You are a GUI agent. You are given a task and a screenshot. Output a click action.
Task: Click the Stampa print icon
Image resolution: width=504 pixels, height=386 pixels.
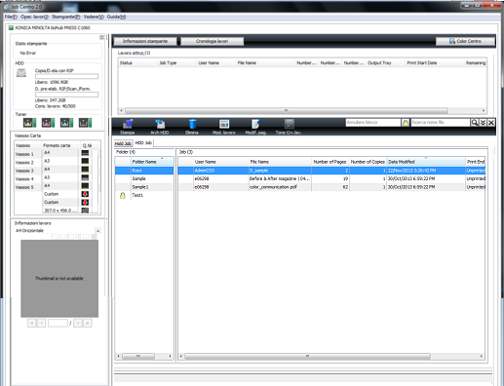pos(128,127)
